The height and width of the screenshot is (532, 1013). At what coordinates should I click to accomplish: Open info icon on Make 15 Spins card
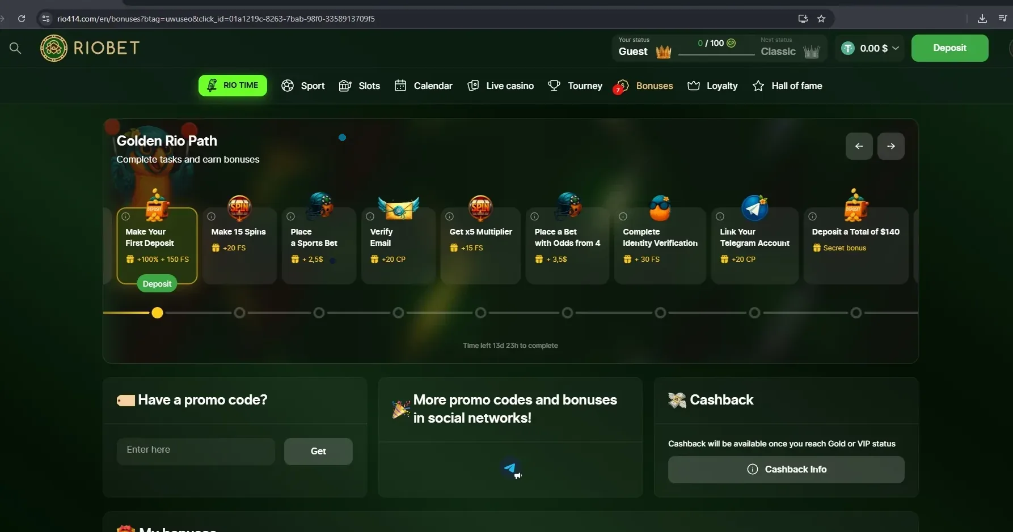(x=212, y=216)
